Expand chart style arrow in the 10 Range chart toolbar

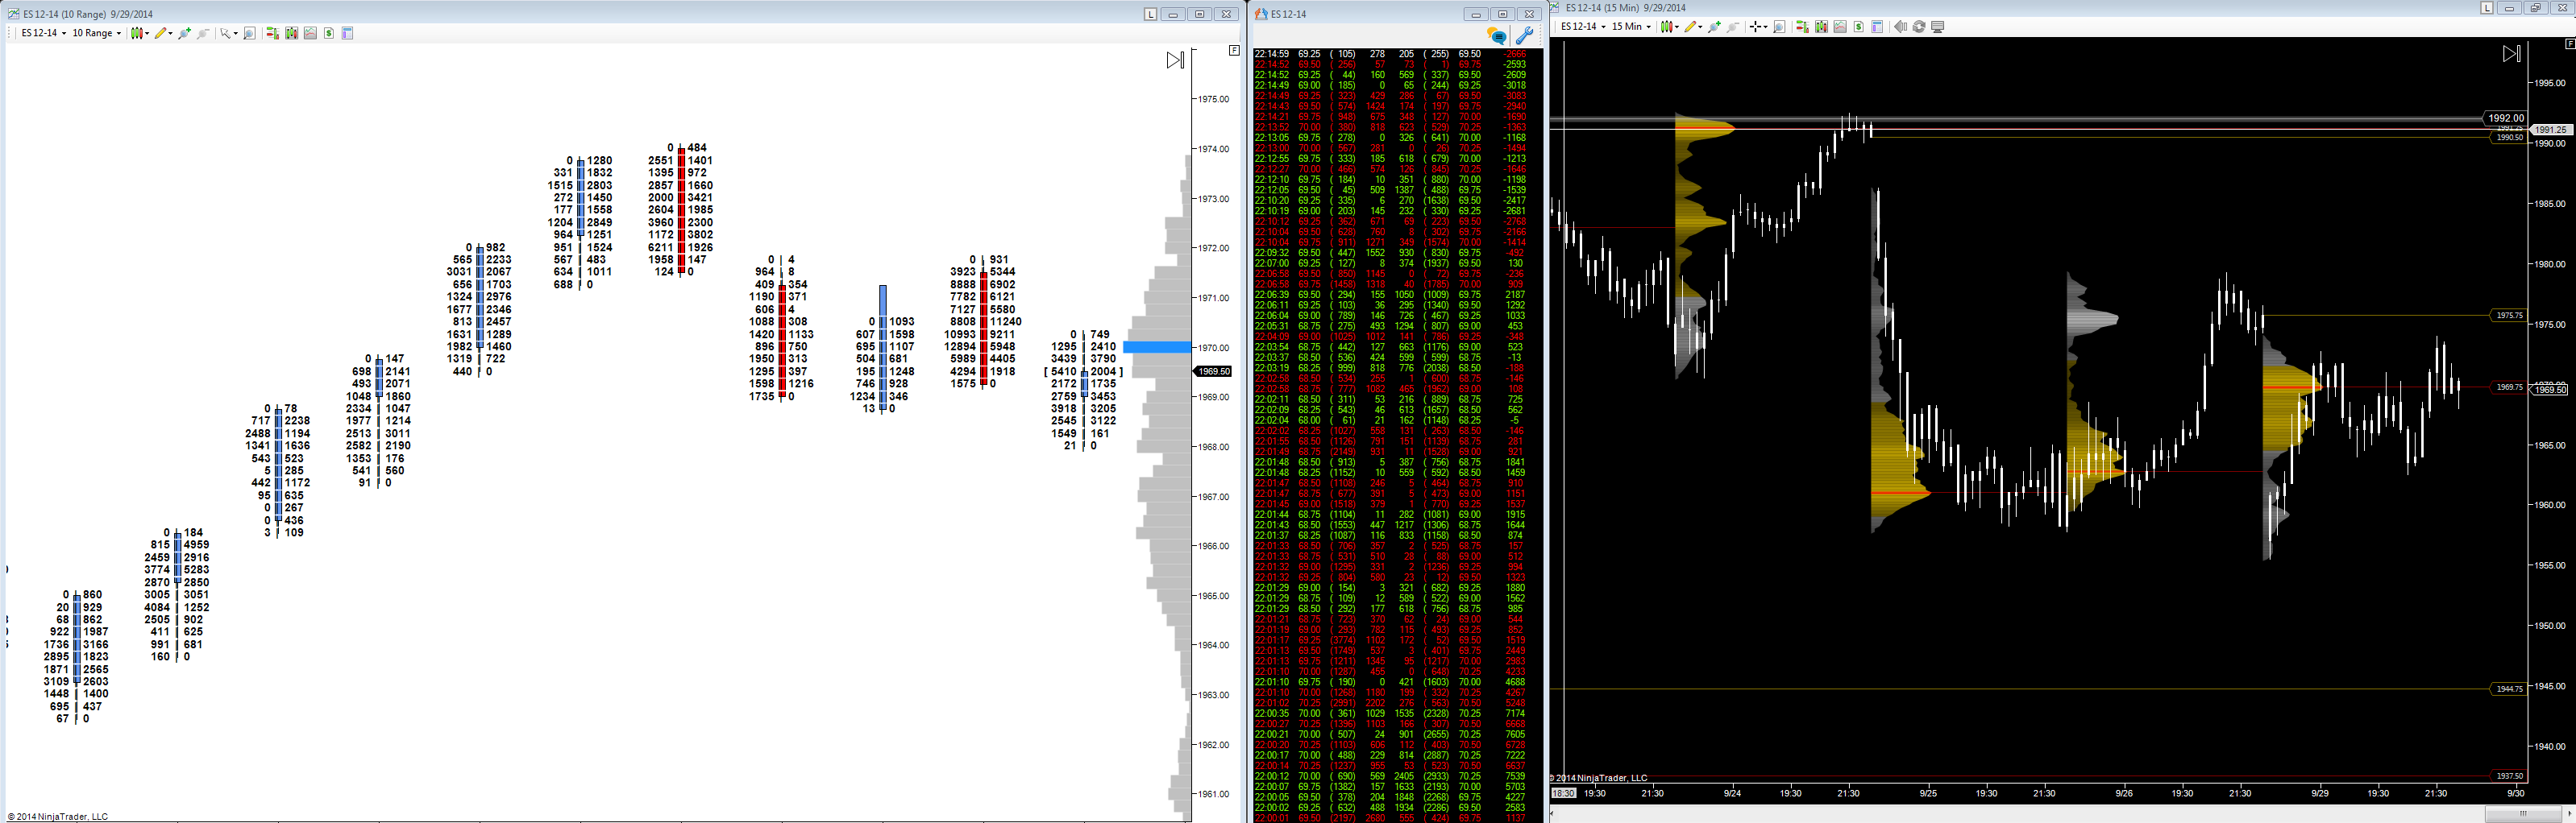(147, 33)
